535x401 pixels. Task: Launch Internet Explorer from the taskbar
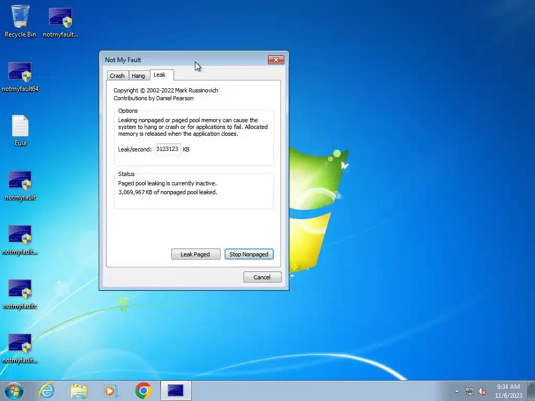pyautogui.click(x=46, y=391)
